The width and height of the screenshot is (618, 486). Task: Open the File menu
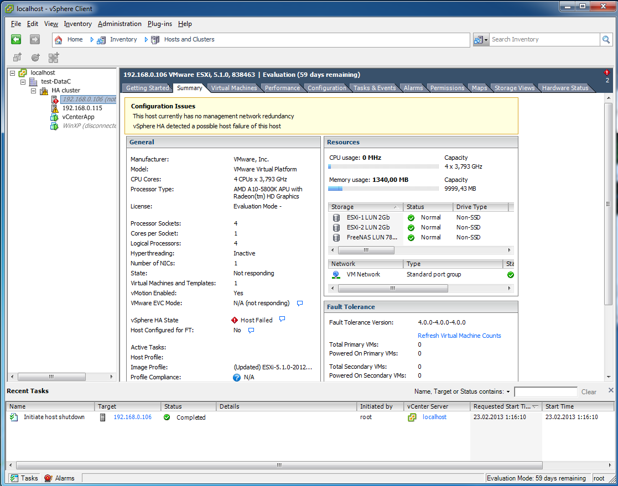click(x=15, y=24)
